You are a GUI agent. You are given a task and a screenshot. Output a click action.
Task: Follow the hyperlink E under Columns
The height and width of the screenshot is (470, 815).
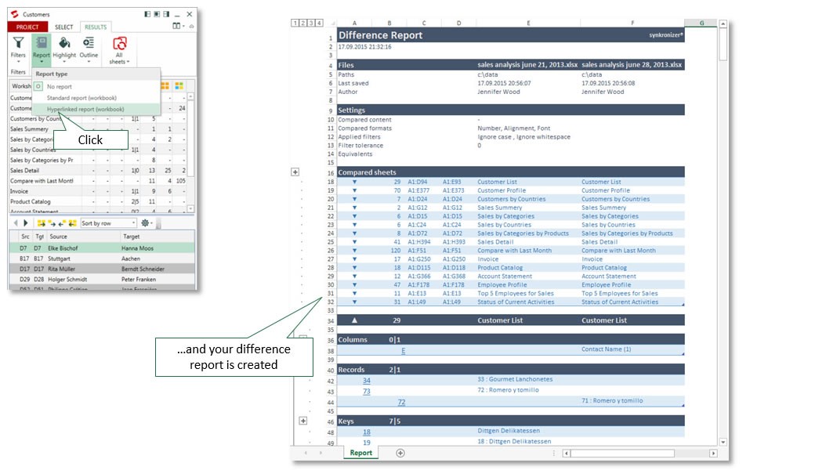pyautogui.click(x=404, y=351)
